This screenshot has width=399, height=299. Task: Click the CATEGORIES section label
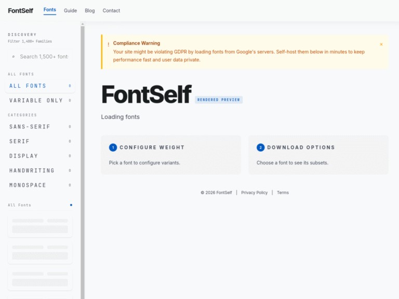22,115
